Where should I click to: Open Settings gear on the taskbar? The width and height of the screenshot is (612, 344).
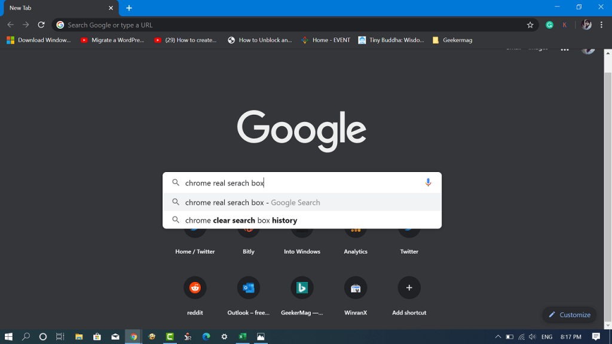pos(224,337)
